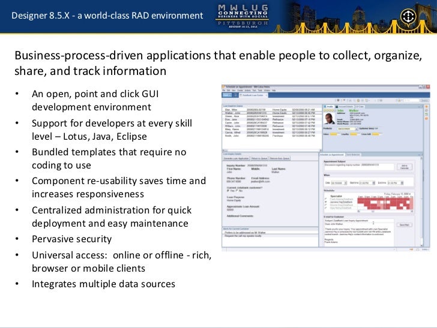
Task: Click the E-mail to Customer subject field
Action: [359, 221]
